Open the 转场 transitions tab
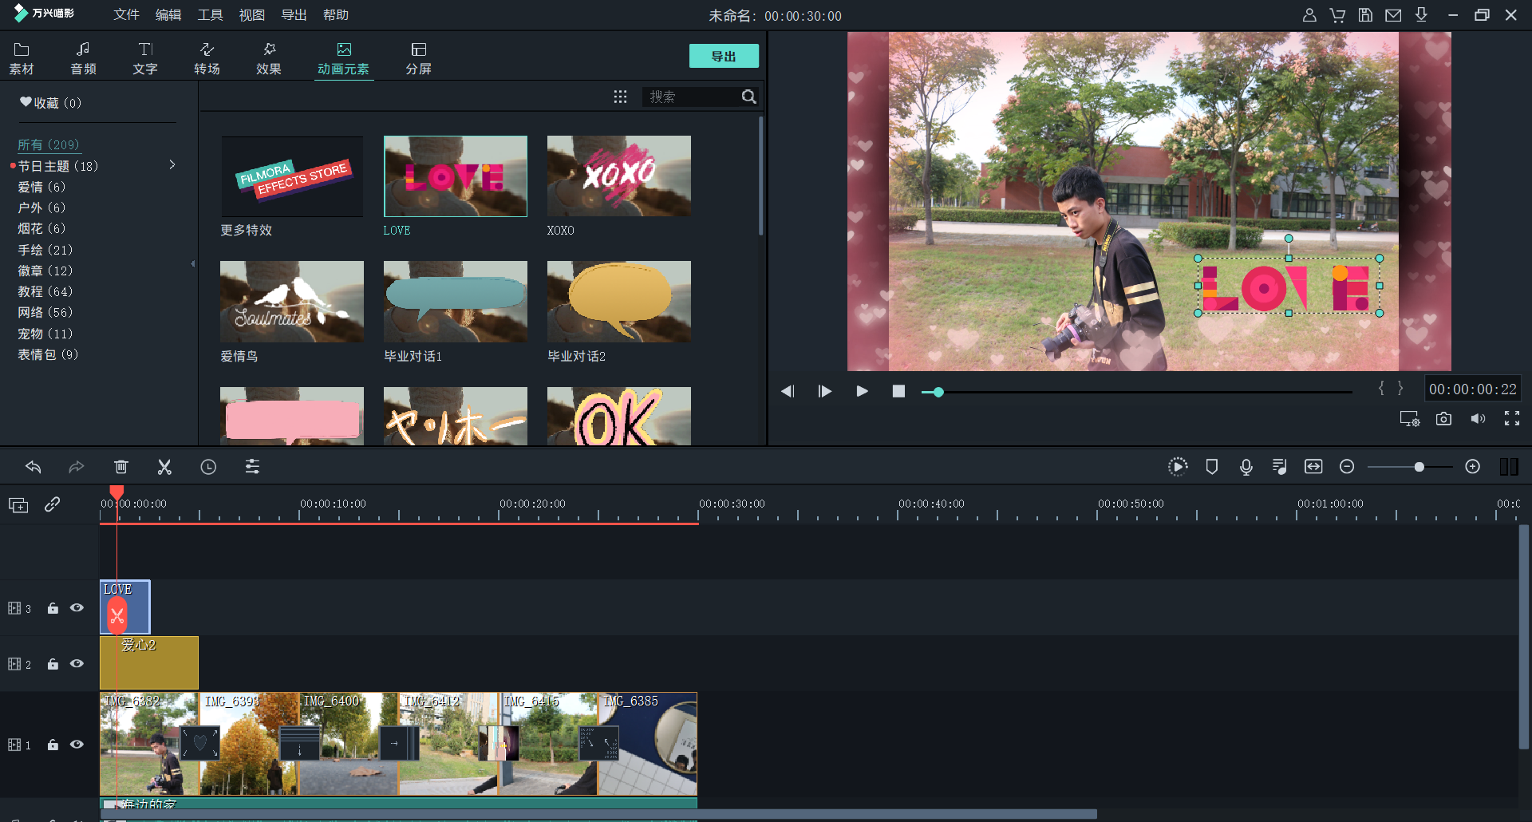The image size is (1532, 822). (207, 58)
